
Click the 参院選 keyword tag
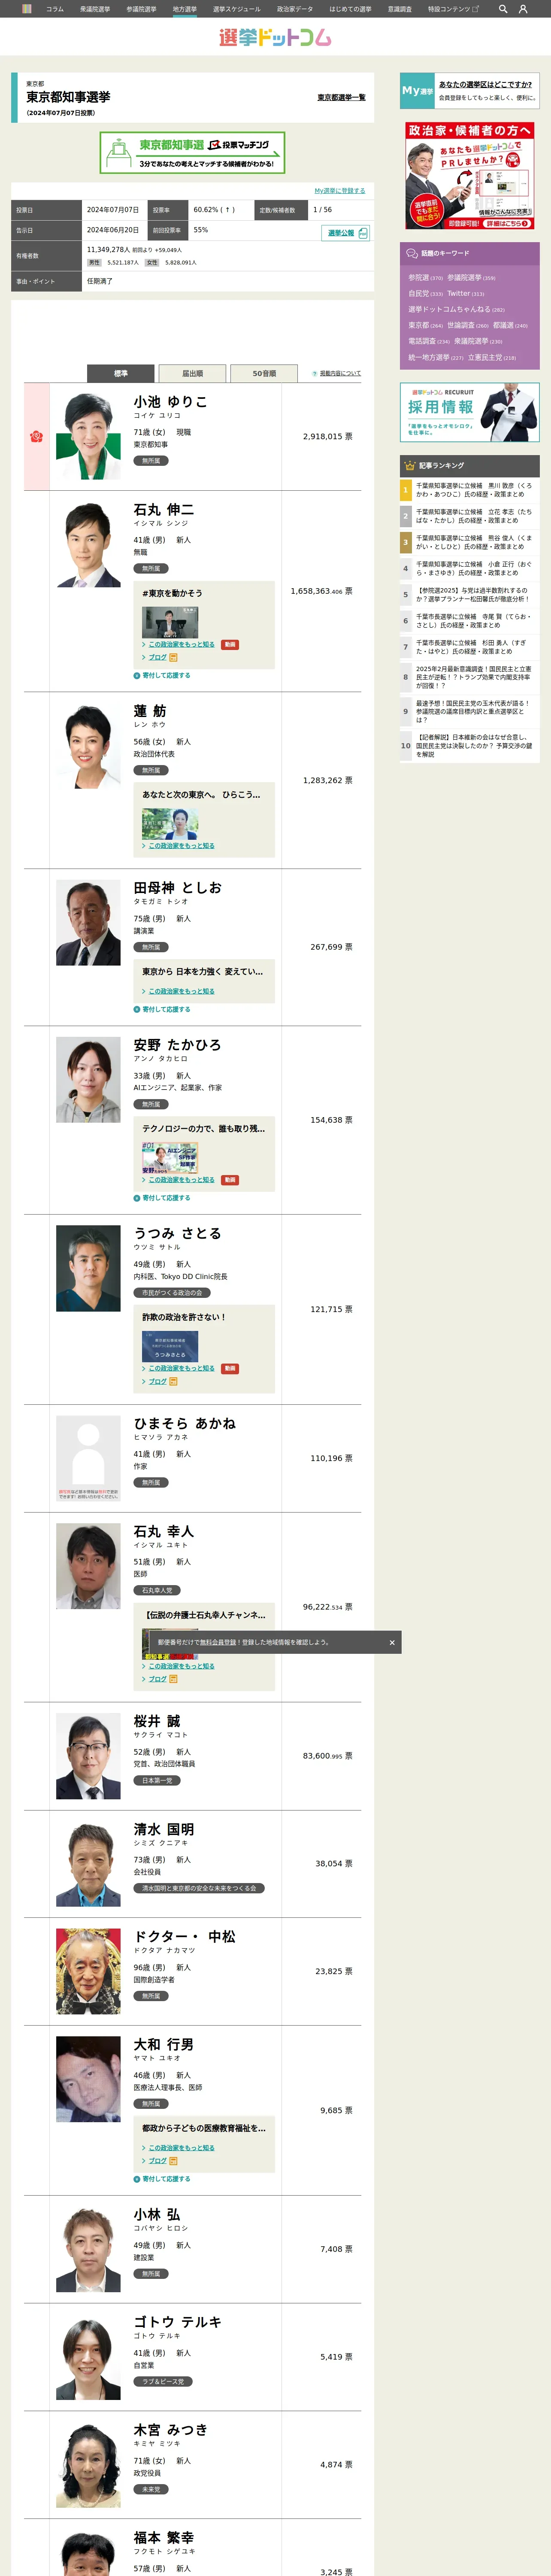tap(418, 278)
